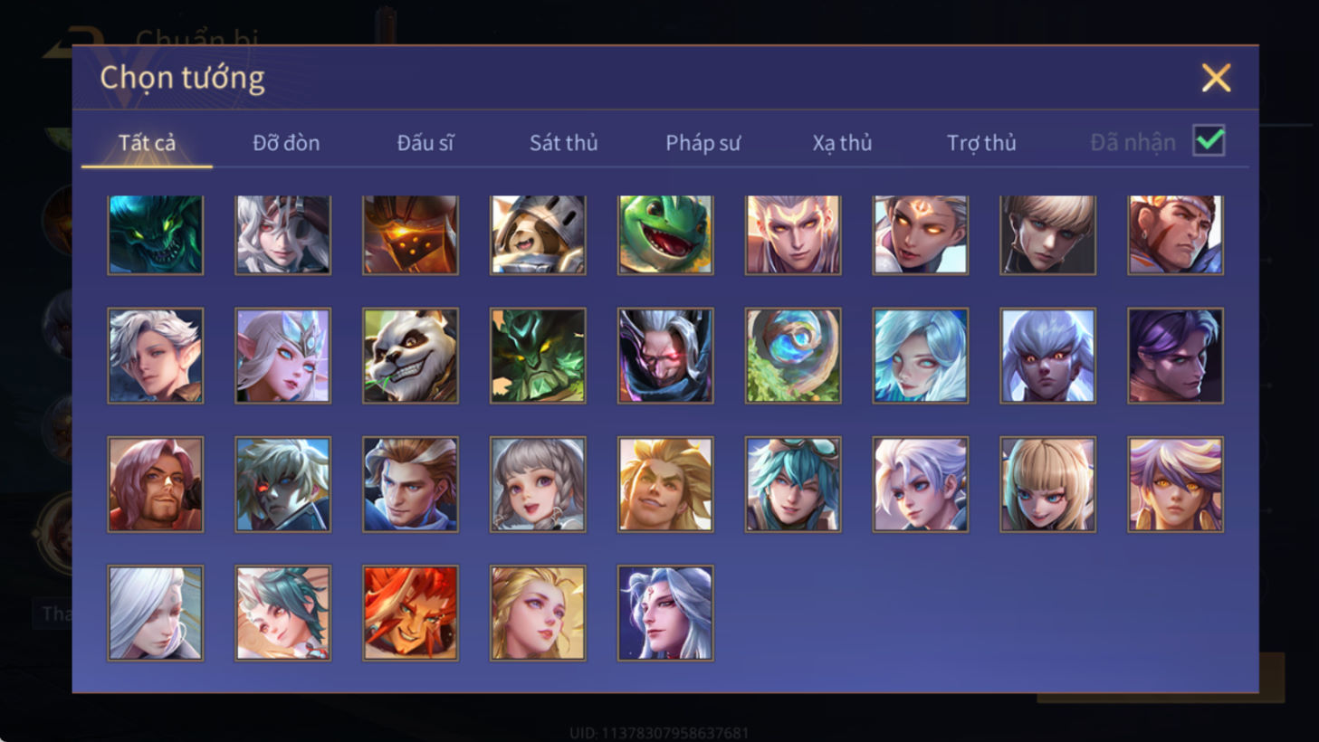Choose the panda hero portrait

point(410,356)
